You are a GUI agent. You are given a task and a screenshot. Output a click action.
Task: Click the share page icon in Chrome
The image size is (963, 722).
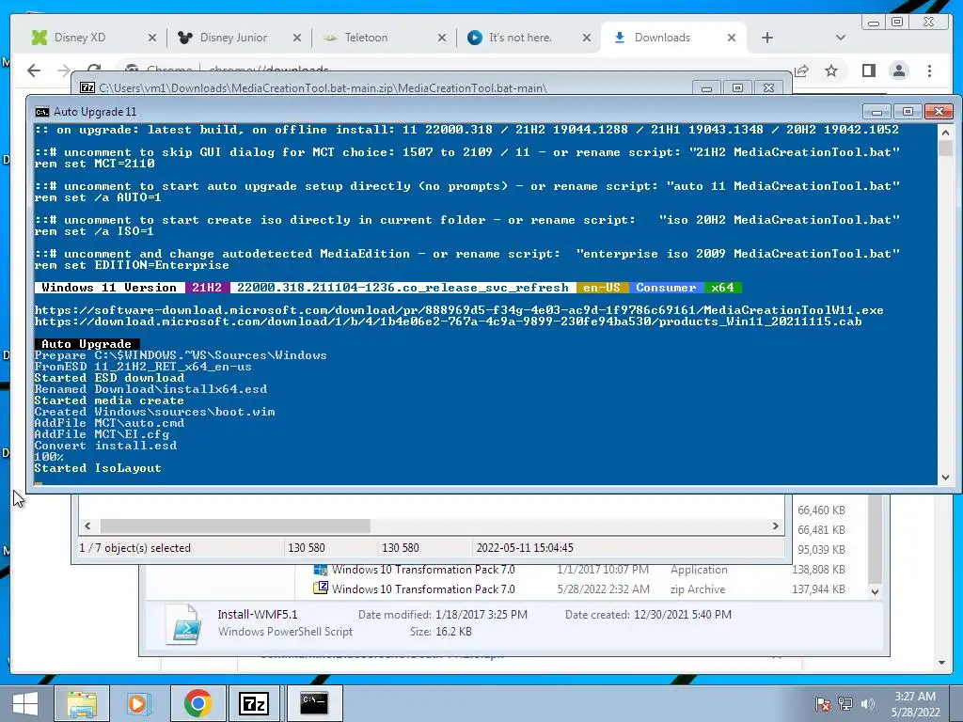(x=801, y=71)
